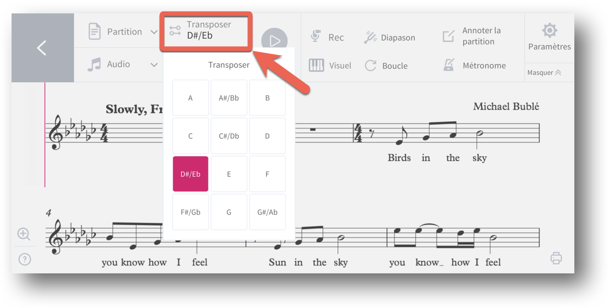
Task: Expand the Audio dropdown
Action: click(x=123, y=64)
